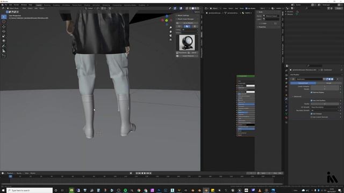The image size is (344, 193).
Task: Open the Add Modifier dropdown
Action: (316, 75)
